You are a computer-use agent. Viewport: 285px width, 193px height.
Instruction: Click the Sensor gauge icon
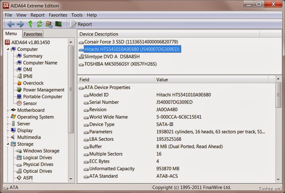(19, 103)
